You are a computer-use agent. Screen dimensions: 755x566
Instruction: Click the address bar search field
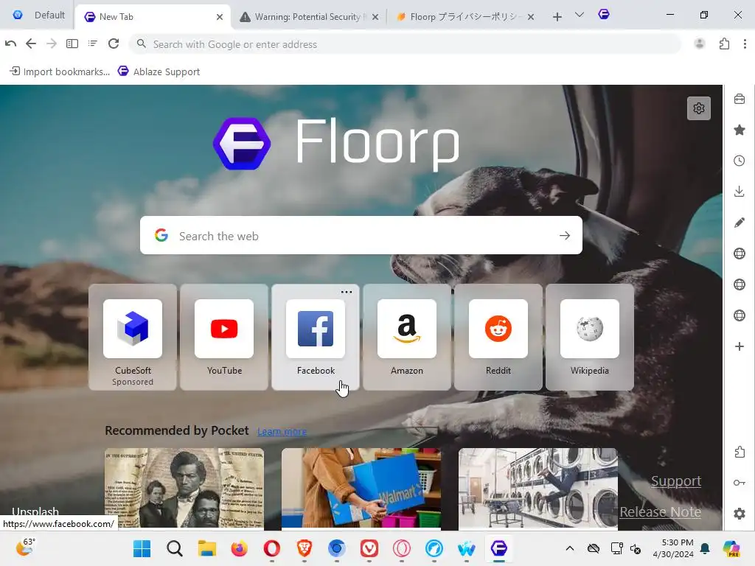[x=405, y=44]
